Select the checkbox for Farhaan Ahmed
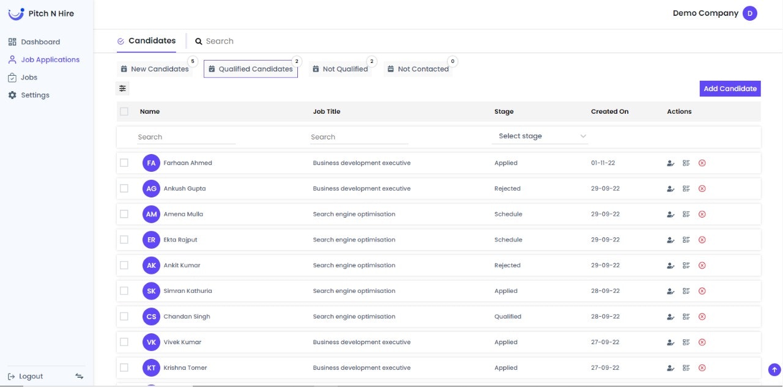The image size is (783, 387). 124,163
